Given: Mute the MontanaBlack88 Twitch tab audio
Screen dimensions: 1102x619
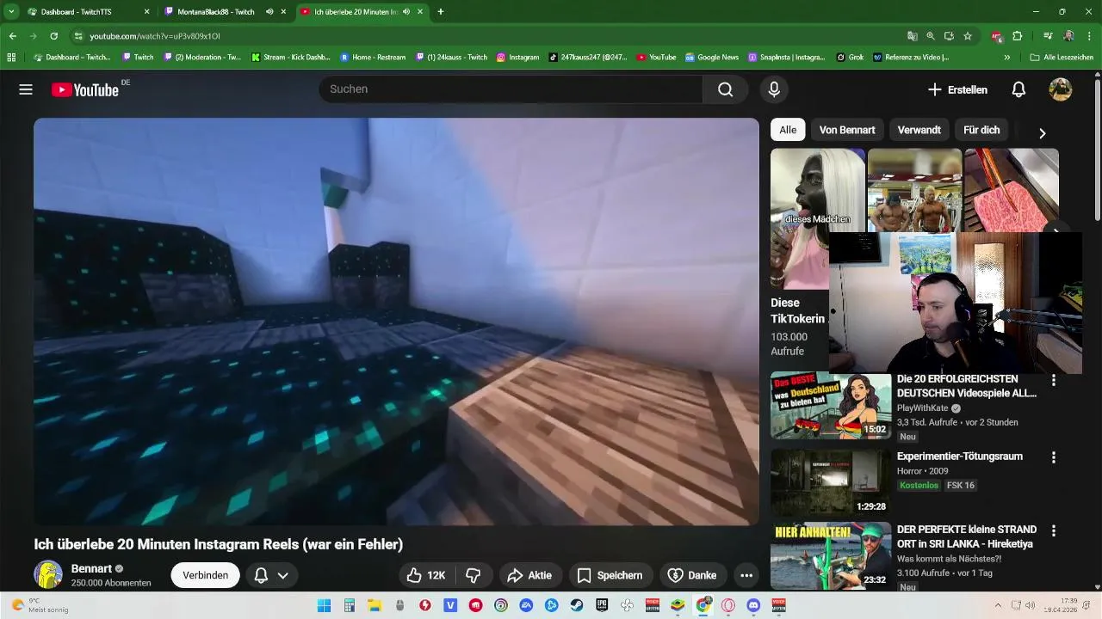Looking at the screenshot, I should (269, 12).
